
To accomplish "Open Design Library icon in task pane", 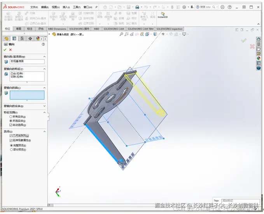I will coord(259,44).
